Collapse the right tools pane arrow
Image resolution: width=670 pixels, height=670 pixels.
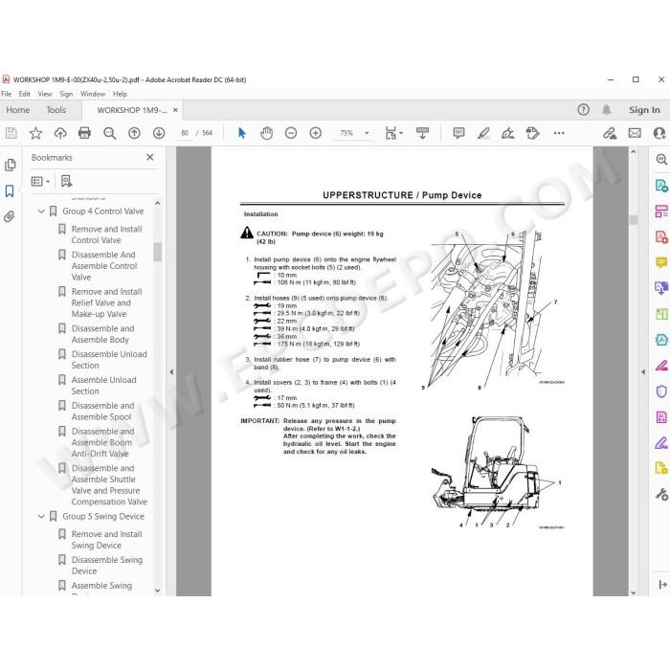(643, 371)
